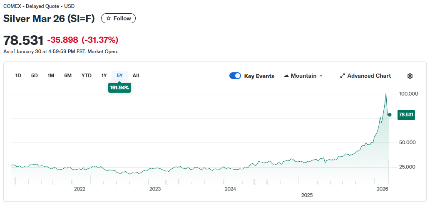This screenshot has height=202, width=430.
Task: Click the Silver Mar 26 (SI=F) title
Action: click(x=49, y=18)
